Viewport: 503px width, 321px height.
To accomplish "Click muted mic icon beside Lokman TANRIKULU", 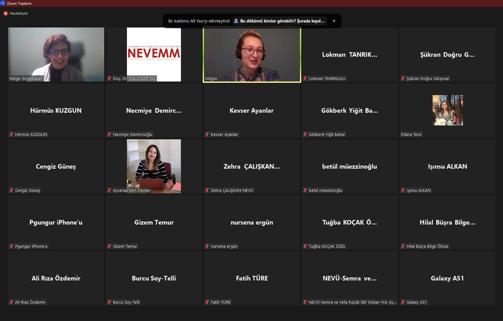I will click(305, 78).
